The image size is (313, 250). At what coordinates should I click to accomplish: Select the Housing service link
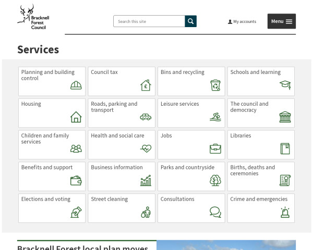(x=52, y=113)
